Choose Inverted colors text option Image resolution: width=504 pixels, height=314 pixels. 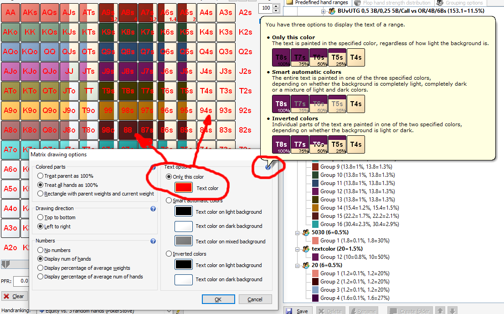pos(186,254)
